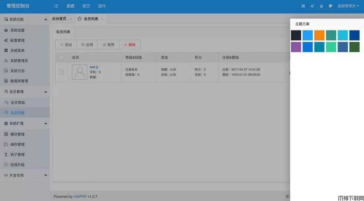Click the theme palette icon

click(331, 6)
